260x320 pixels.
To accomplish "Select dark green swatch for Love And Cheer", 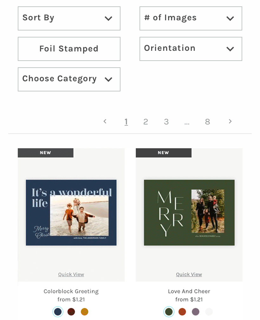I will (x=169, y=312).
